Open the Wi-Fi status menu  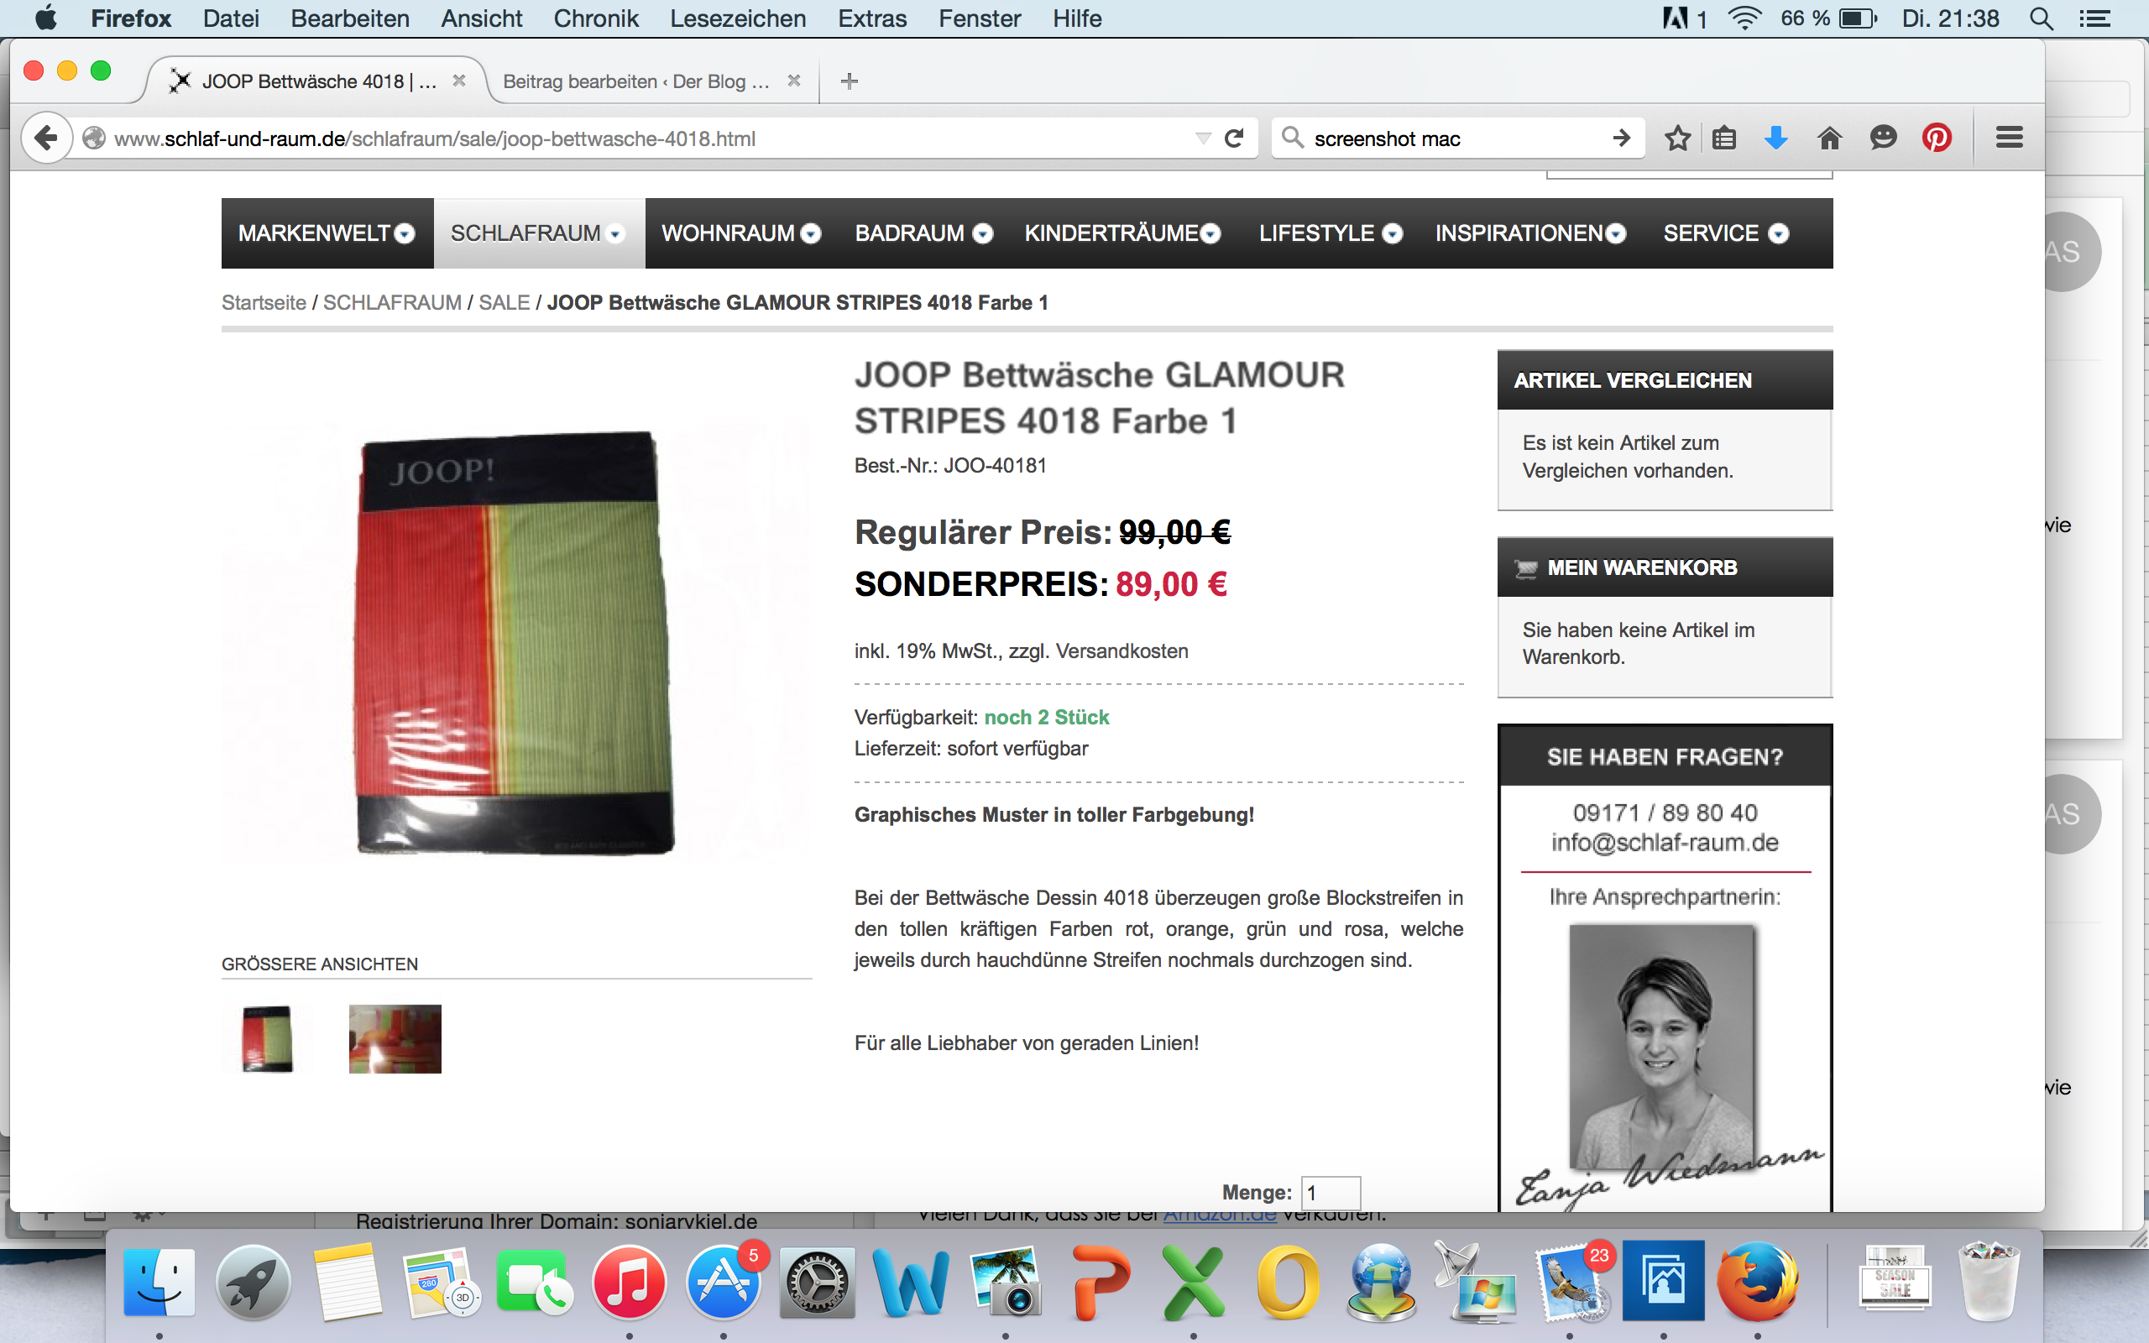point(1744,18)
